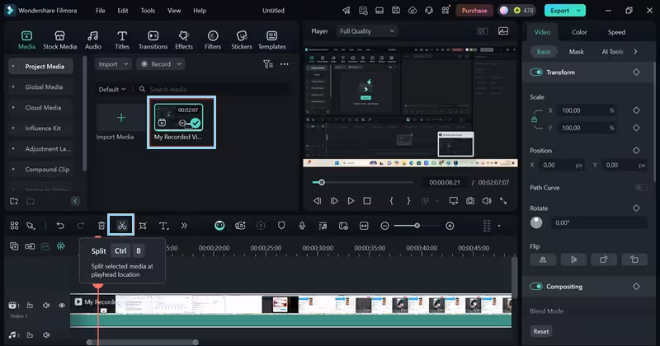The image size is (660, 346).
Task: Zoom out timeline with the minus icon
Action: (x=384, y=226)
